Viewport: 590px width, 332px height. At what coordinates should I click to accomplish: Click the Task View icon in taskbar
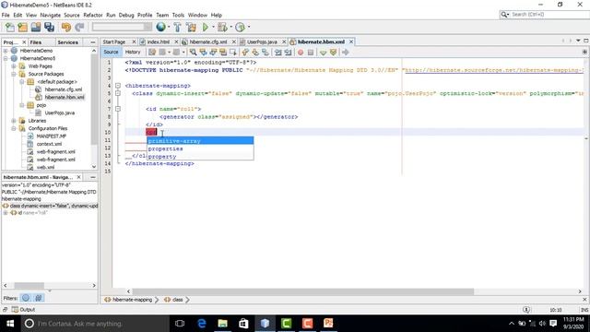click(x=180, y=324)
